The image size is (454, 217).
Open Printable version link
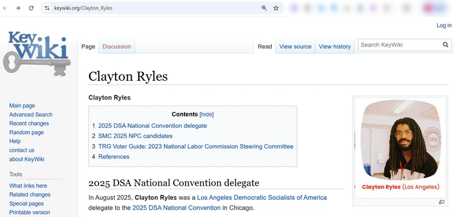point(30,212)
